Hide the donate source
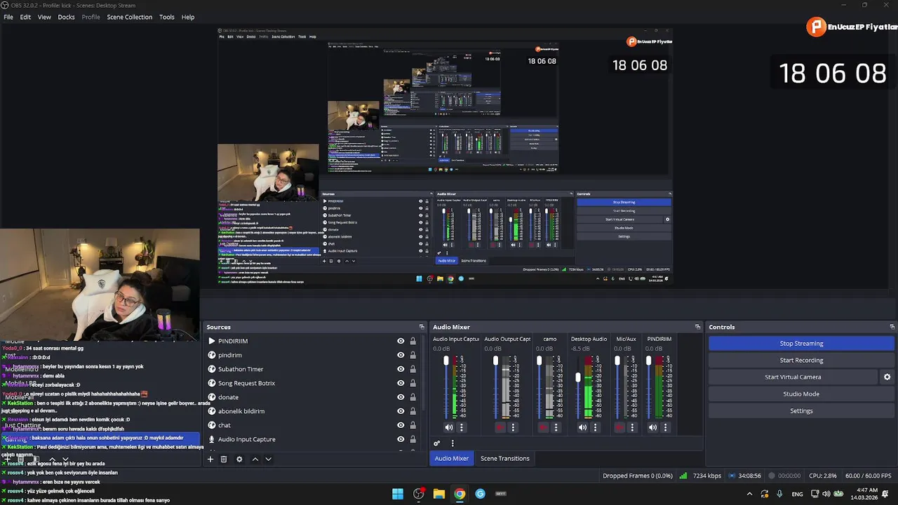898x505 pixels. (401, 397)
